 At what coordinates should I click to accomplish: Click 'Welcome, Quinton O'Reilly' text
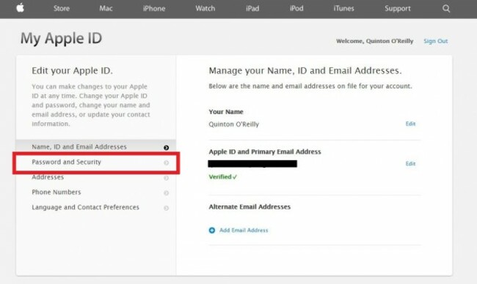(x=374, y=41)
